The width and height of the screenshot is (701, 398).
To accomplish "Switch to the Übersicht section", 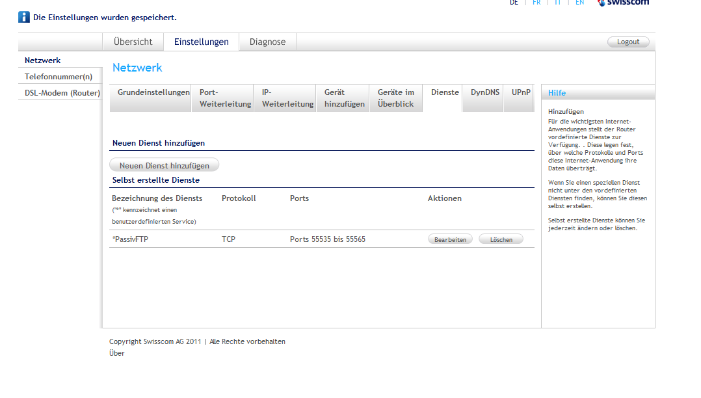I will tap(133, 41).
